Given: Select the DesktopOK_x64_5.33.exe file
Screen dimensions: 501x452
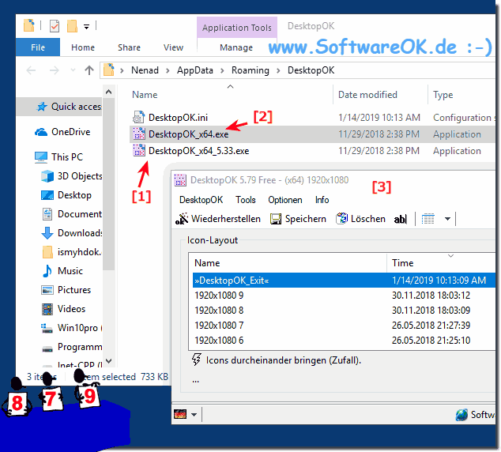Looking at the screenshot, I should (x=312, y=151).
